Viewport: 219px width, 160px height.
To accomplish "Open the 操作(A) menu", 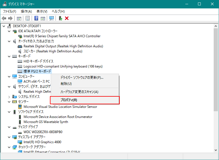I will [26, 11].
